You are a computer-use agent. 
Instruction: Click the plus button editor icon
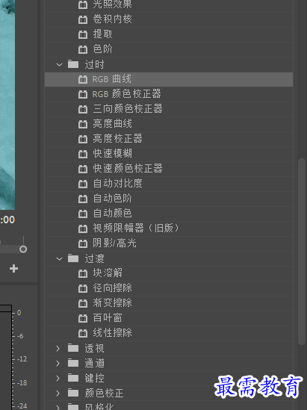[x=14, y=269]
